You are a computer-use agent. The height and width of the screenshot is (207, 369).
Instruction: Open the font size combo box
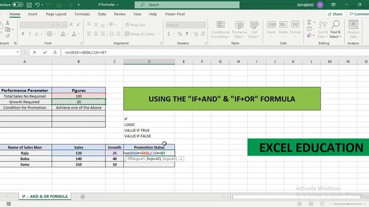click(x=61, y=25)
